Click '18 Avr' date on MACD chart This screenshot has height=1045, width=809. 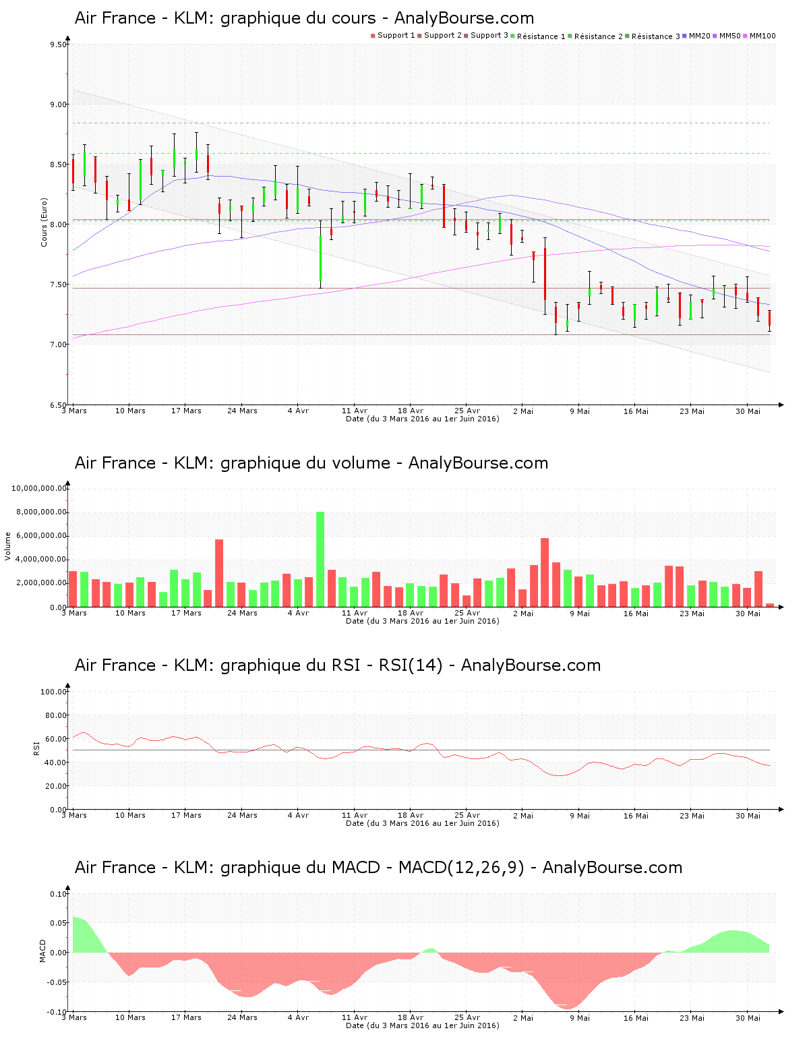(x=411, y=1017)
